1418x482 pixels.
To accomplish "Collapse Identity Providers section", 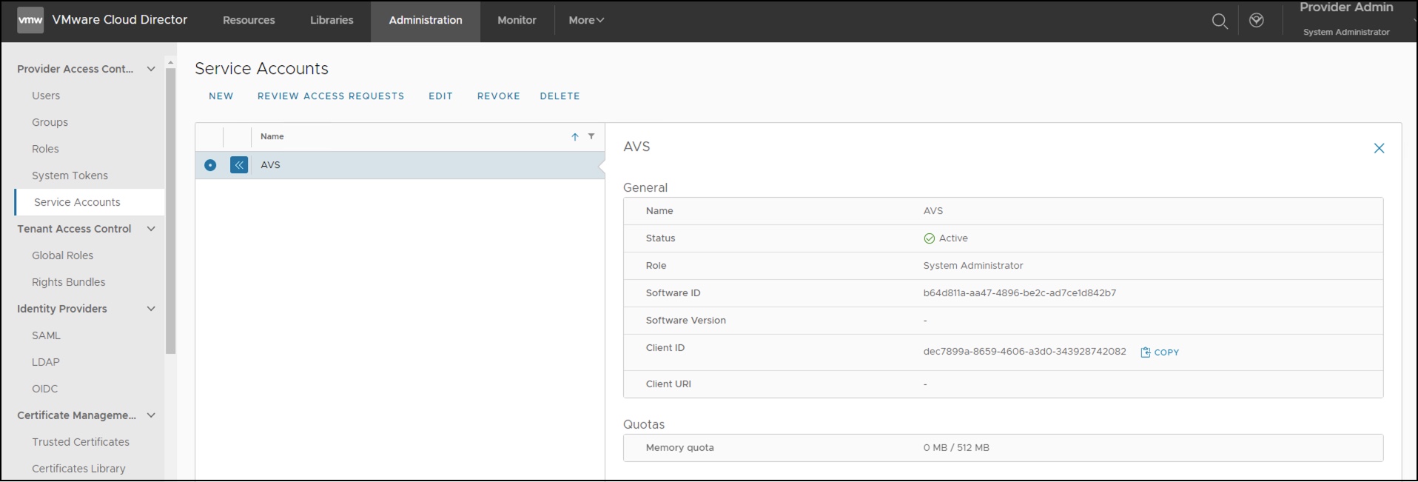I will (151, 309).
